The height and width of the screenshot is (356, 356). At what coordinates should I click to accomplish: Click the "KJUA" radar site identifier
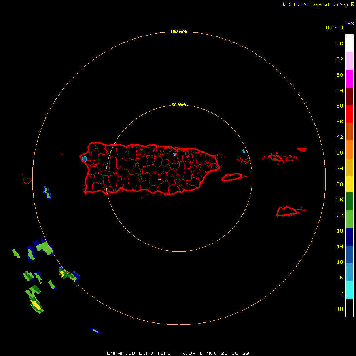tap(188, 353)
